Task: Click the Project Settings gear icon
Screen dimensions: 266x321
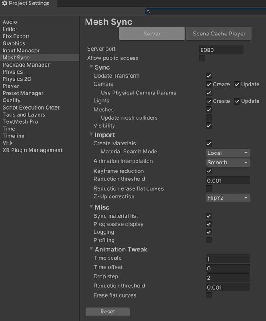Action: pyautogui.click(x=5, y=4)
